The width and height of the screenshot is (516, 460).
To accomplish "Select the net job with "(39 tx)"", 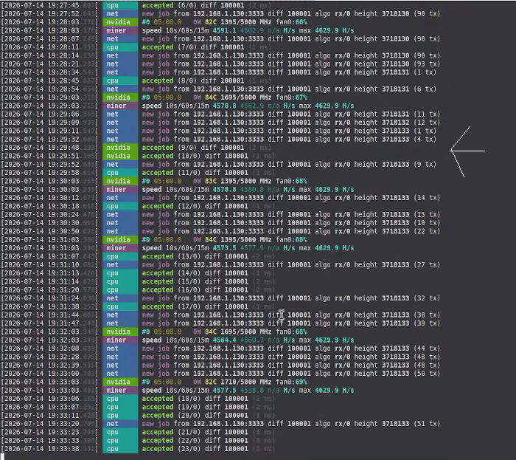I will [291, 323].
